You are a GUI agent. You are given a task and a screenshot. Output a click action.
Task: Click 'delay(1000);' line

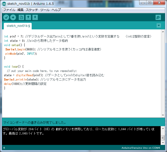tap(13, 84)
